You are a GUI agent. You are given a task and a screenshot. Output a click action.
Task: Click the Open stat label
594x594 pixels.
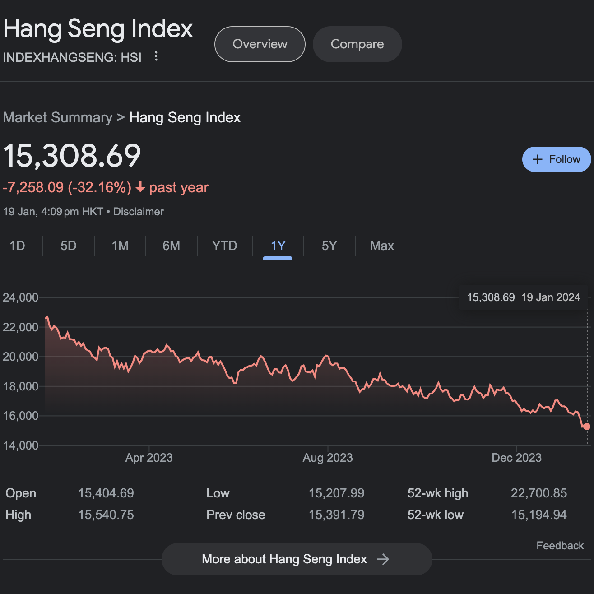[x=21, y=493]
